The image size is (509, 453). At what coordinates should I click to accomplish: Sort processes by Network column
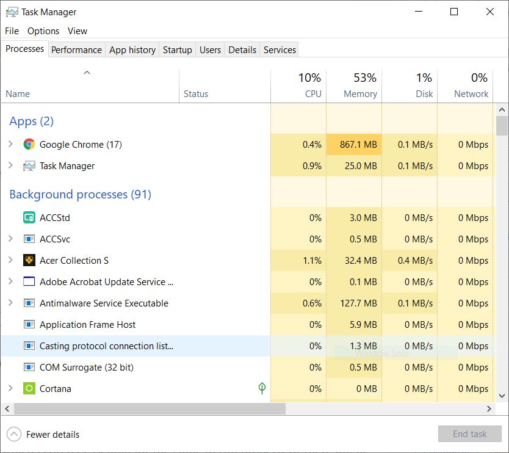[x=465, y=86]
